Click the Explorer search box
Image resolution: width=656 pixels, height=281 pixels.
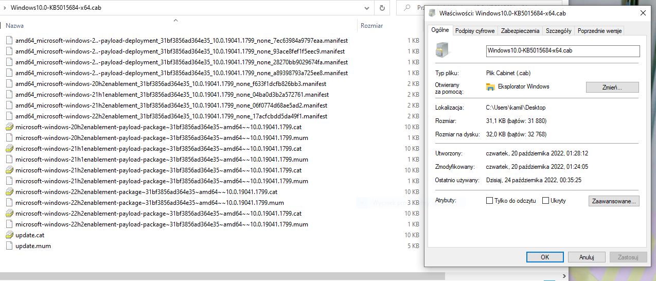tap(412, 8)
